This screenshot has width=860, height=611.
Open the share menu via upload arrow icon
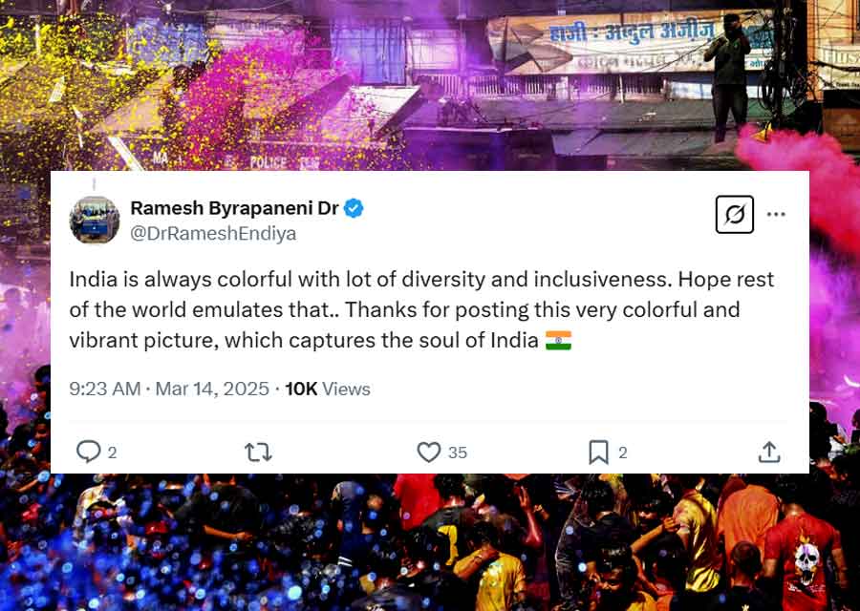pos(769,453)
